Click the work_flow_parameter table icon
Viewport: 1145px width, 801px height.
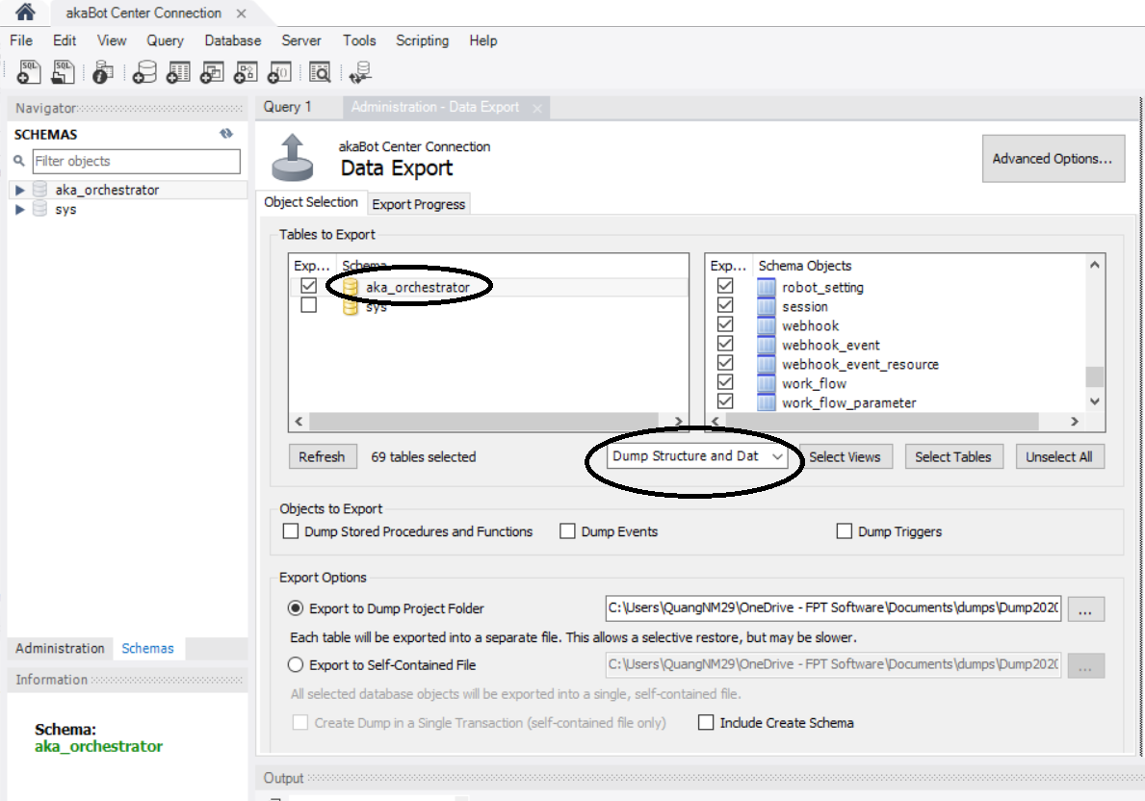(x=766, y=402)
